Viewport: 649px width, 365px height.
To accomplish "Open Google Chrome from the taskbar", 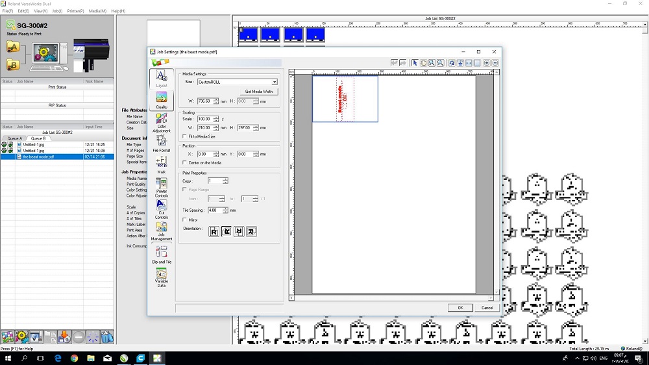I will (74, 359).
